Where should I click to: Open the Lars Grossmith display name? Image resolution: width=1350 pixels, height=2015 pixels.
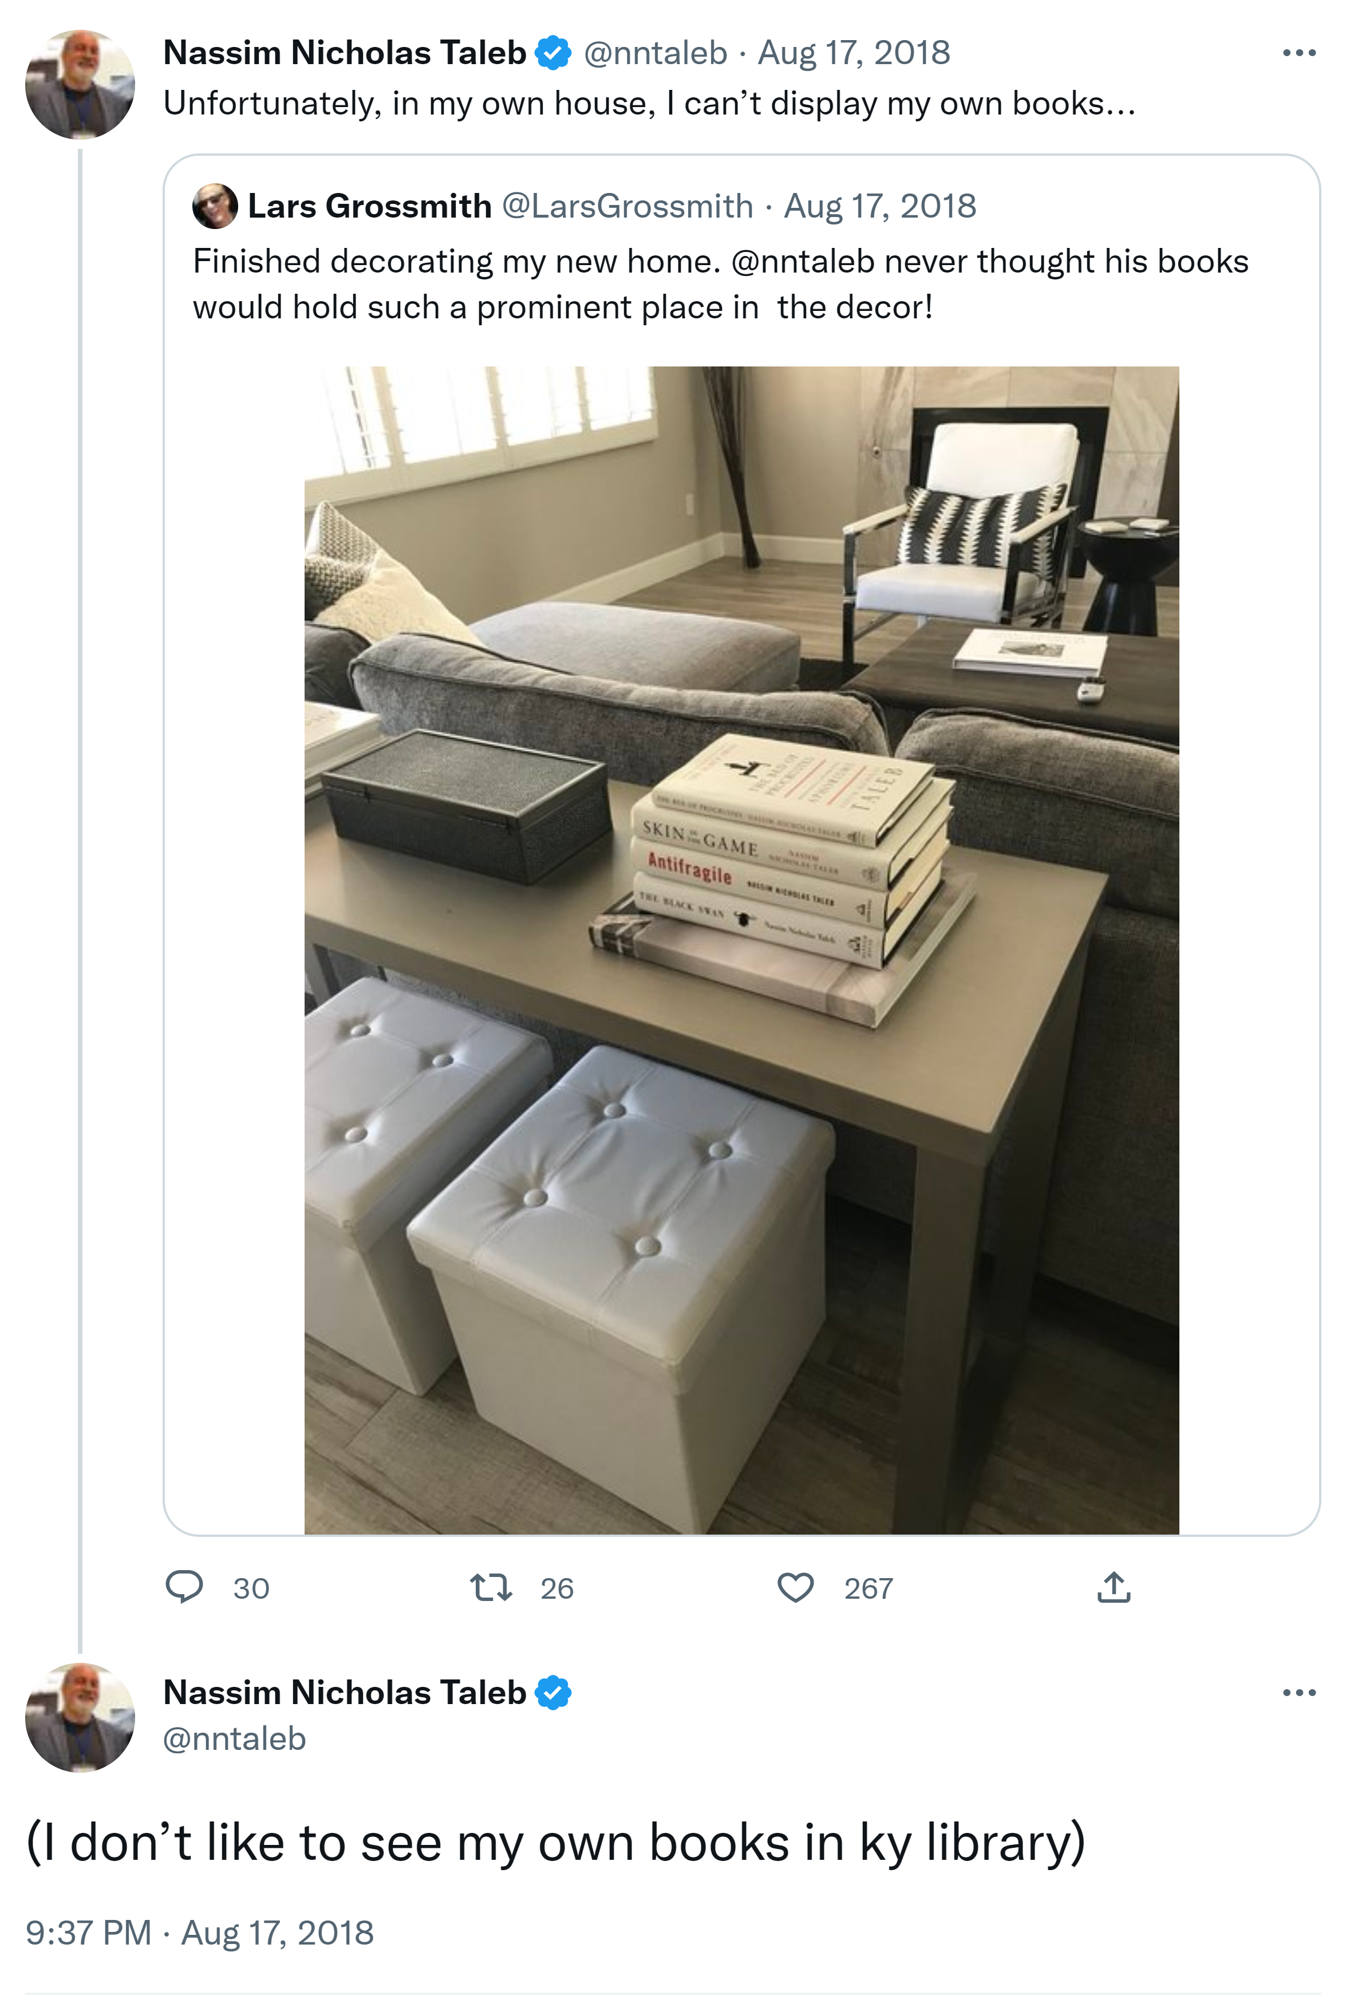(x=369, y=207)
